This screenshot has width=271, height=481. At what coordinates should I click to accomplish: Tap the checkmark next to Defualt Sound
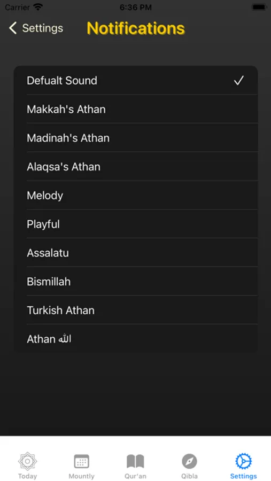(x=239, y=80)
